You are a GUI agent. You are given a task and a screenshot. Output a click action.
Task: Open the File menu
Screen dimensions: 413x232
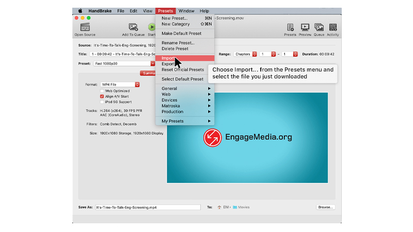(121, 11)
